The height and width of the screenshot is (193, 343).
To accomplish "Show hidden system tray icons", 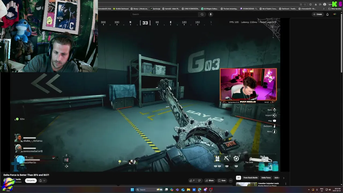I will (309, 190).
